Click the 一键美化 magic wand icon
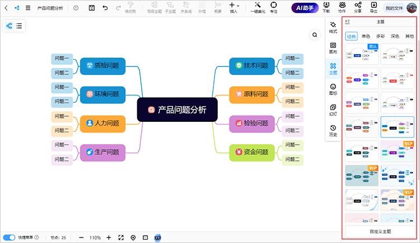The image size is (420, 243). point(258,6)
